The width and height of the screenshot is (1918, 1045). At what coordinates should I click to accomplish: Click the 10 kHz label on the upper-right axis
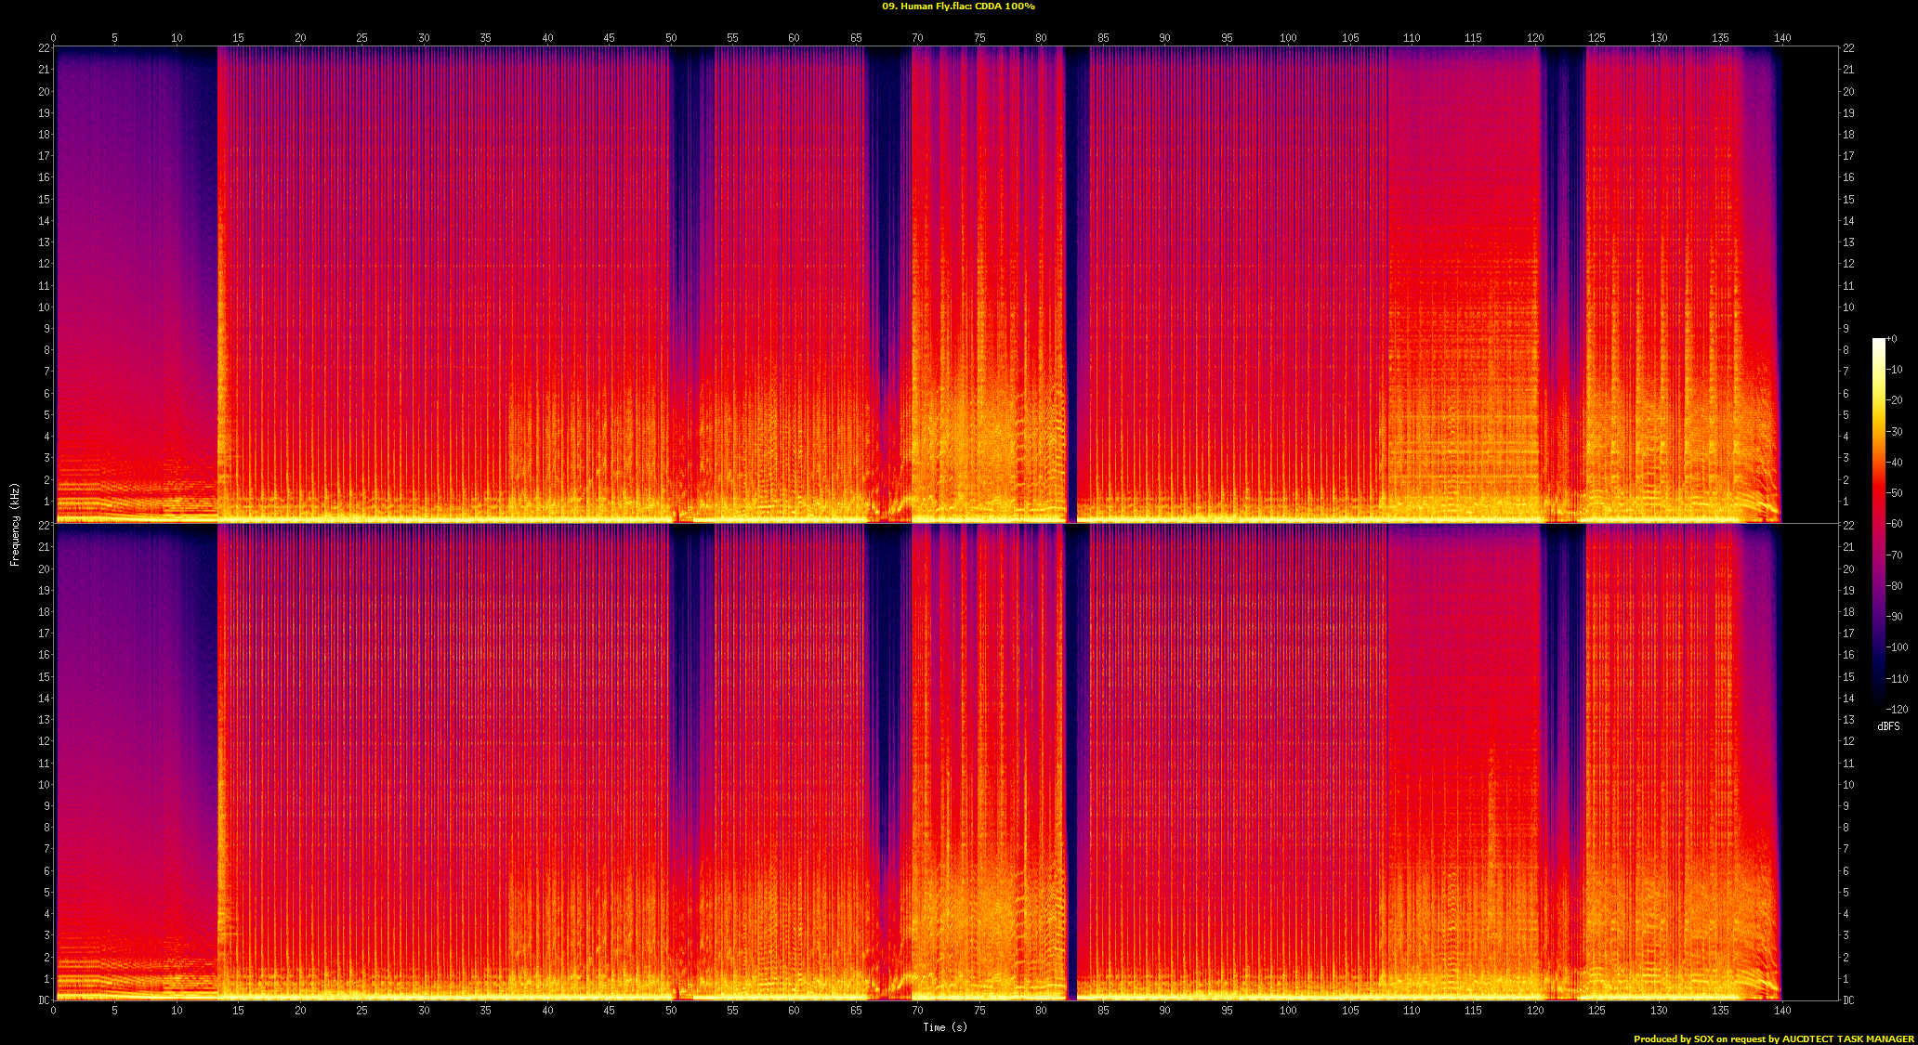(x=1848, y=307)
